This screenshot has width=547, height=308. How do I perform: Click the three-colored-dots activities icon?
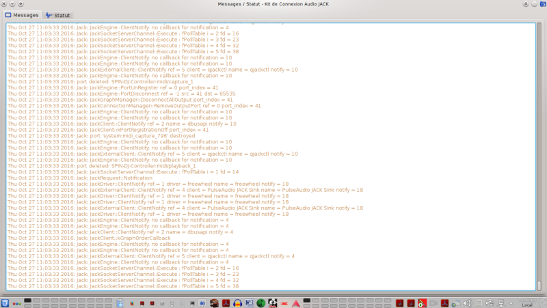tap(16, 303)
